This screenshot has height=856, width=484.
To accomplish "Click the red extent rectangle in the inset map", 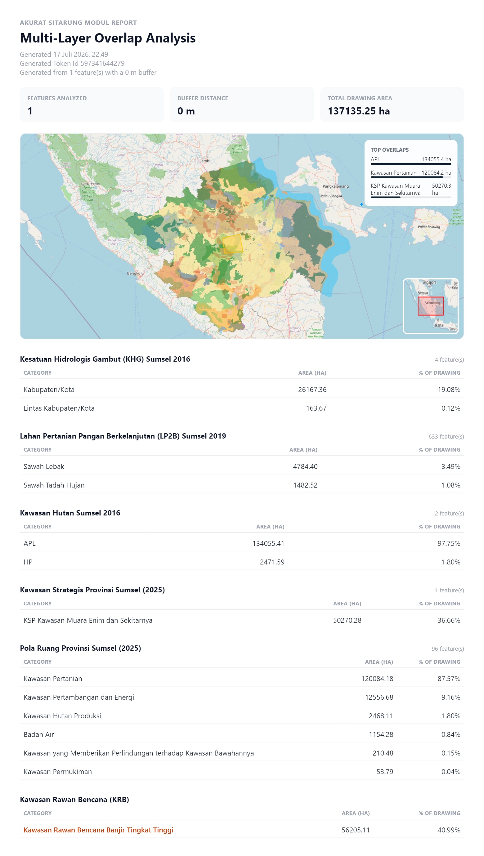I will click(x=431, y=306).
